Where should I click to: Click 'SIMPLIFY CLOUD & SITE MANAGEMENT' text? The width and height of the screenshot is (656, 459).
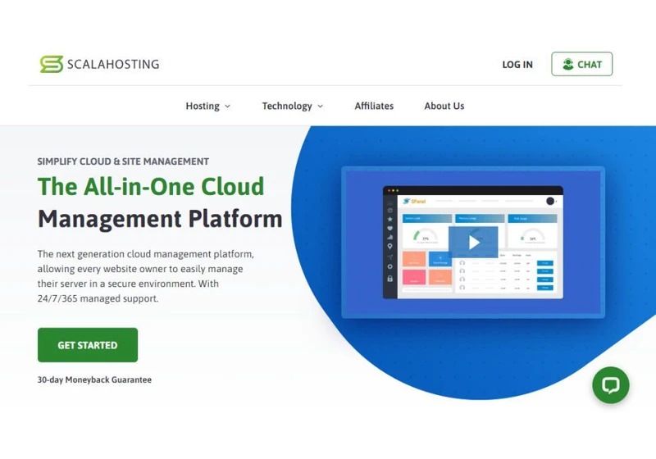[123, 161]
